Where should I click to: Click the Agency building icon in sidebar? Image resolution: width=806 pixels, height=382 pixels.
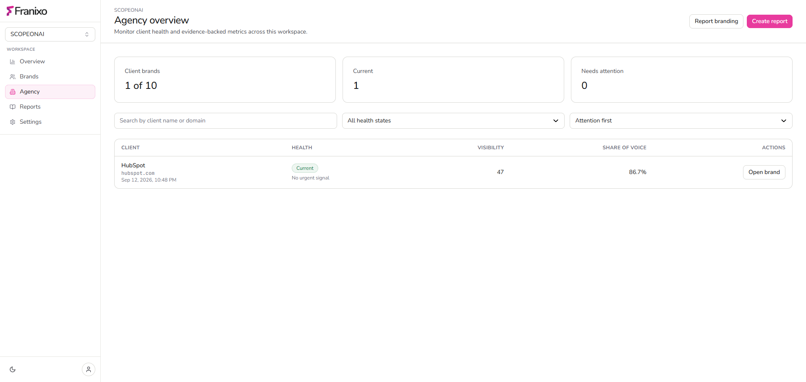tap(13, 92)
